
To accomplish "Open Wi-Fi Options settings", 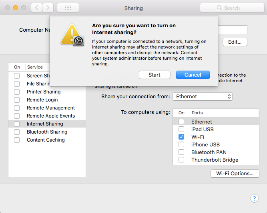I will pos(235,174).
